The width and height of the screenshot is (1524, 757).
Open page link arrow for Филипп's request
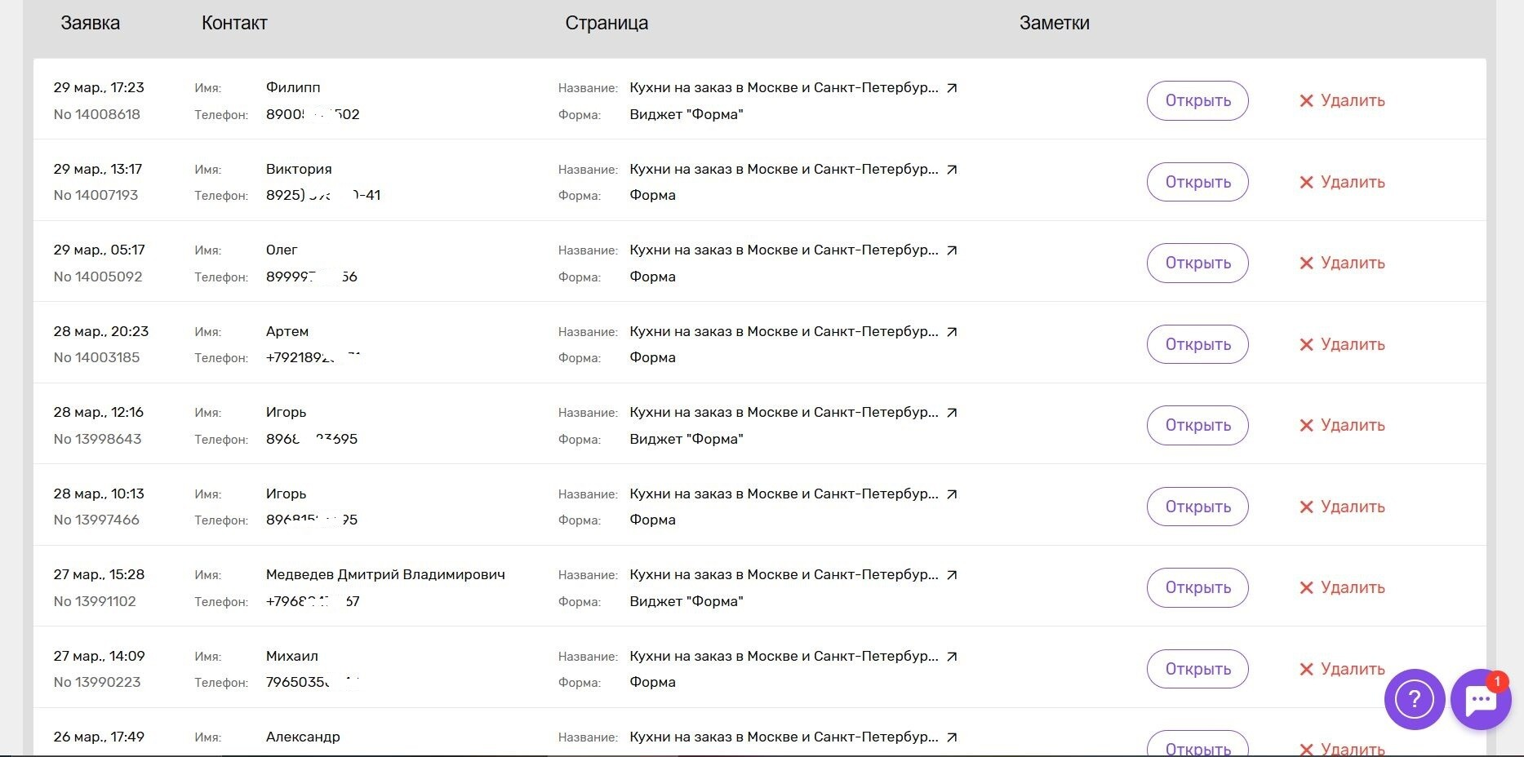(952, 88)
